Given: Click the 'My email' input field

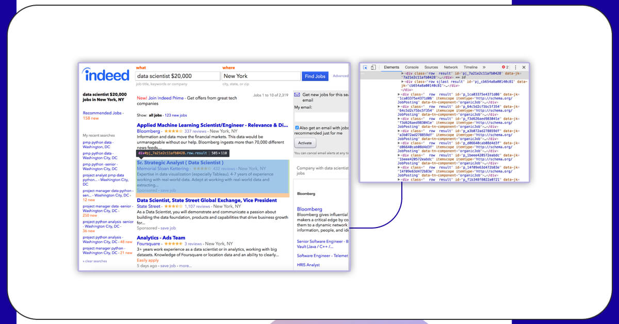Looking at the screenshot, I should click(321, 116).
